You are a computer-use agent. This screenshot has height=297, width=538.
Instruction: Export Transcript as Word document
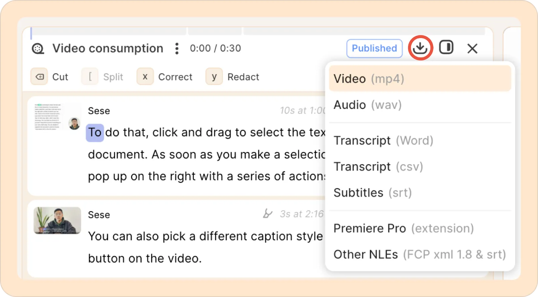383,140
